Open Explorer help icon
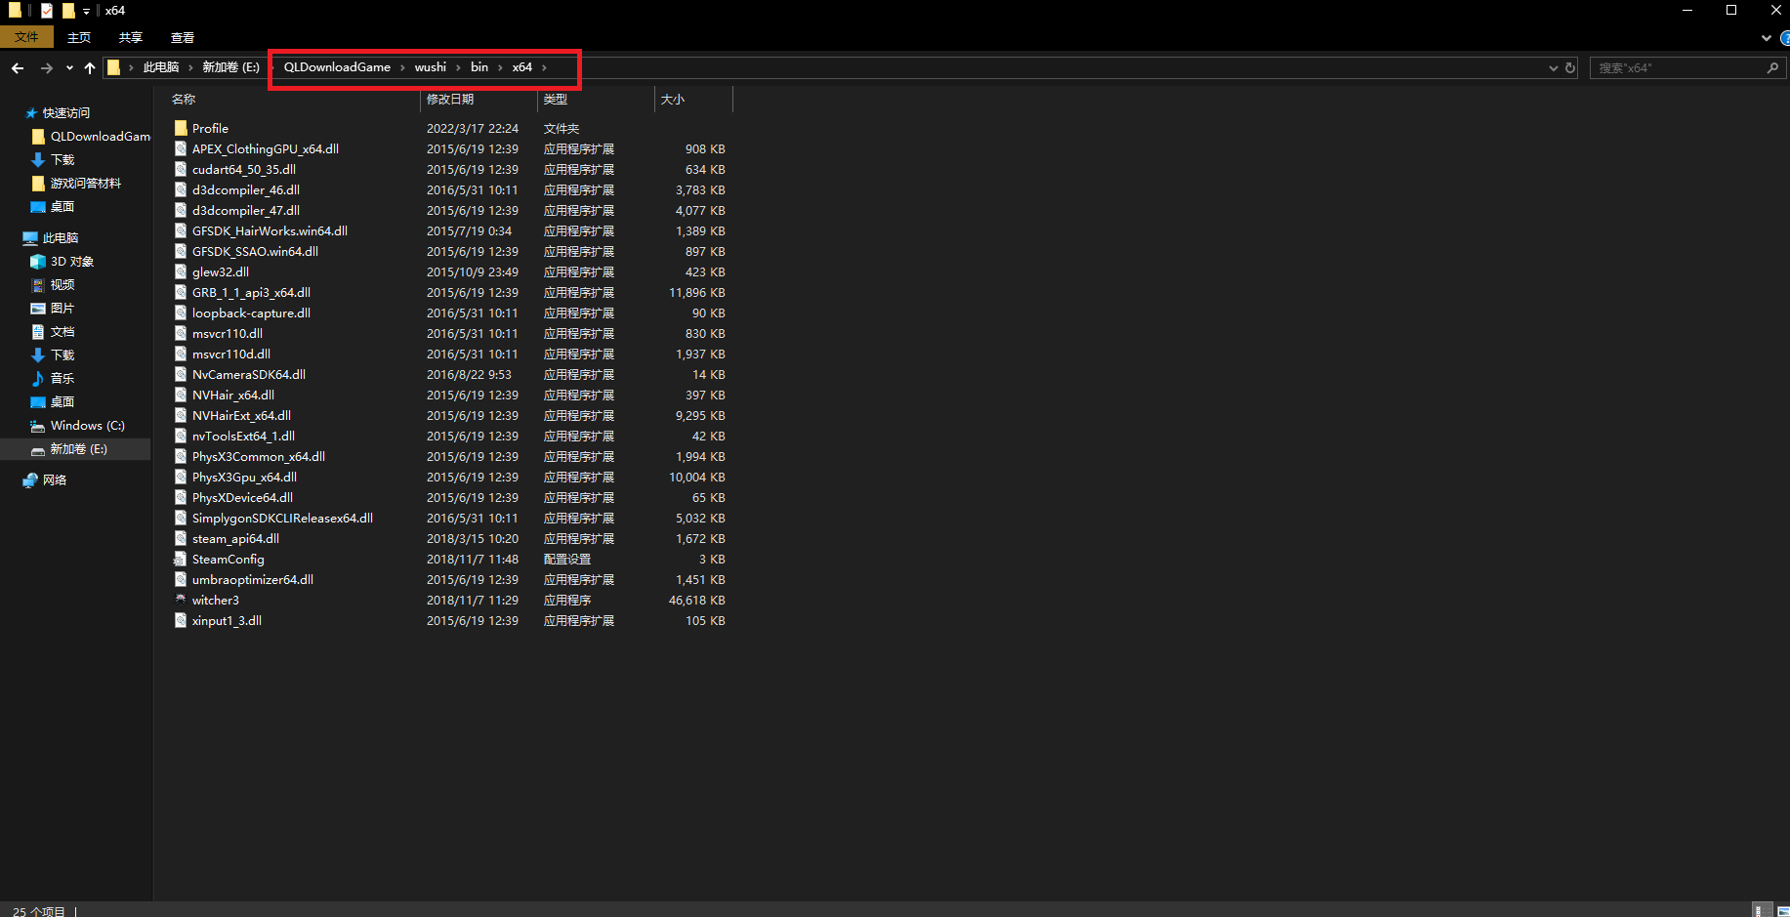1790x917 pixels. (x=1785, y=38)
